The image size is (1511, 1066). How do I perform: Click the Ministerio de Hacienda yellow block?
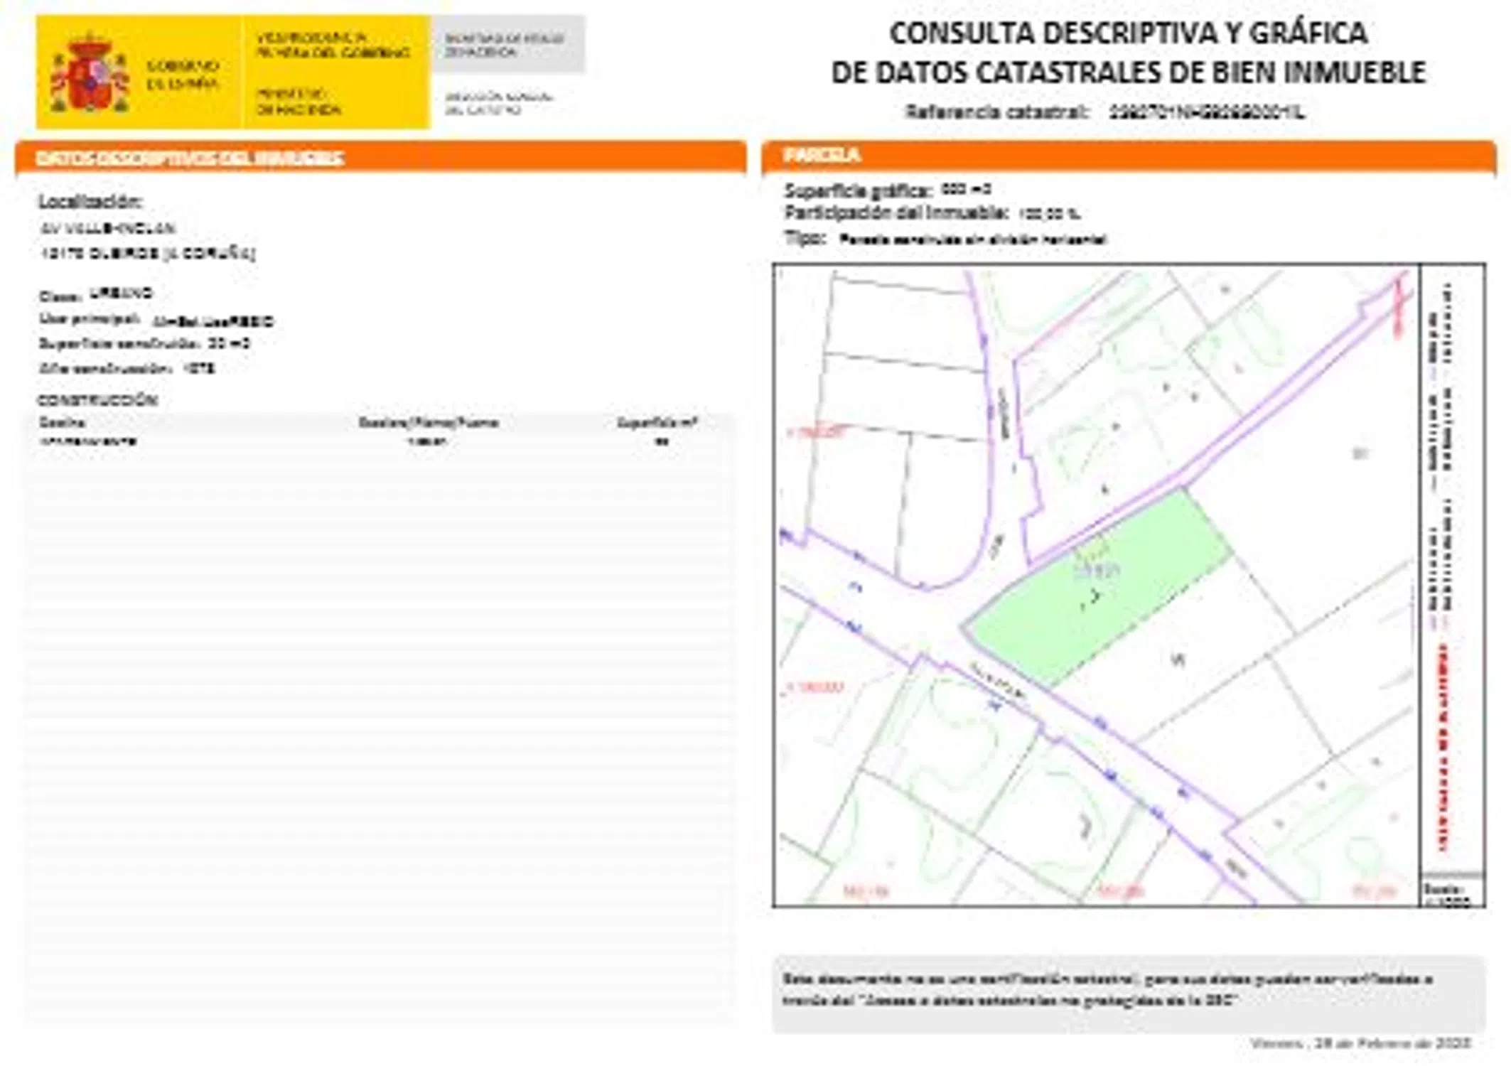coord(299,102)
